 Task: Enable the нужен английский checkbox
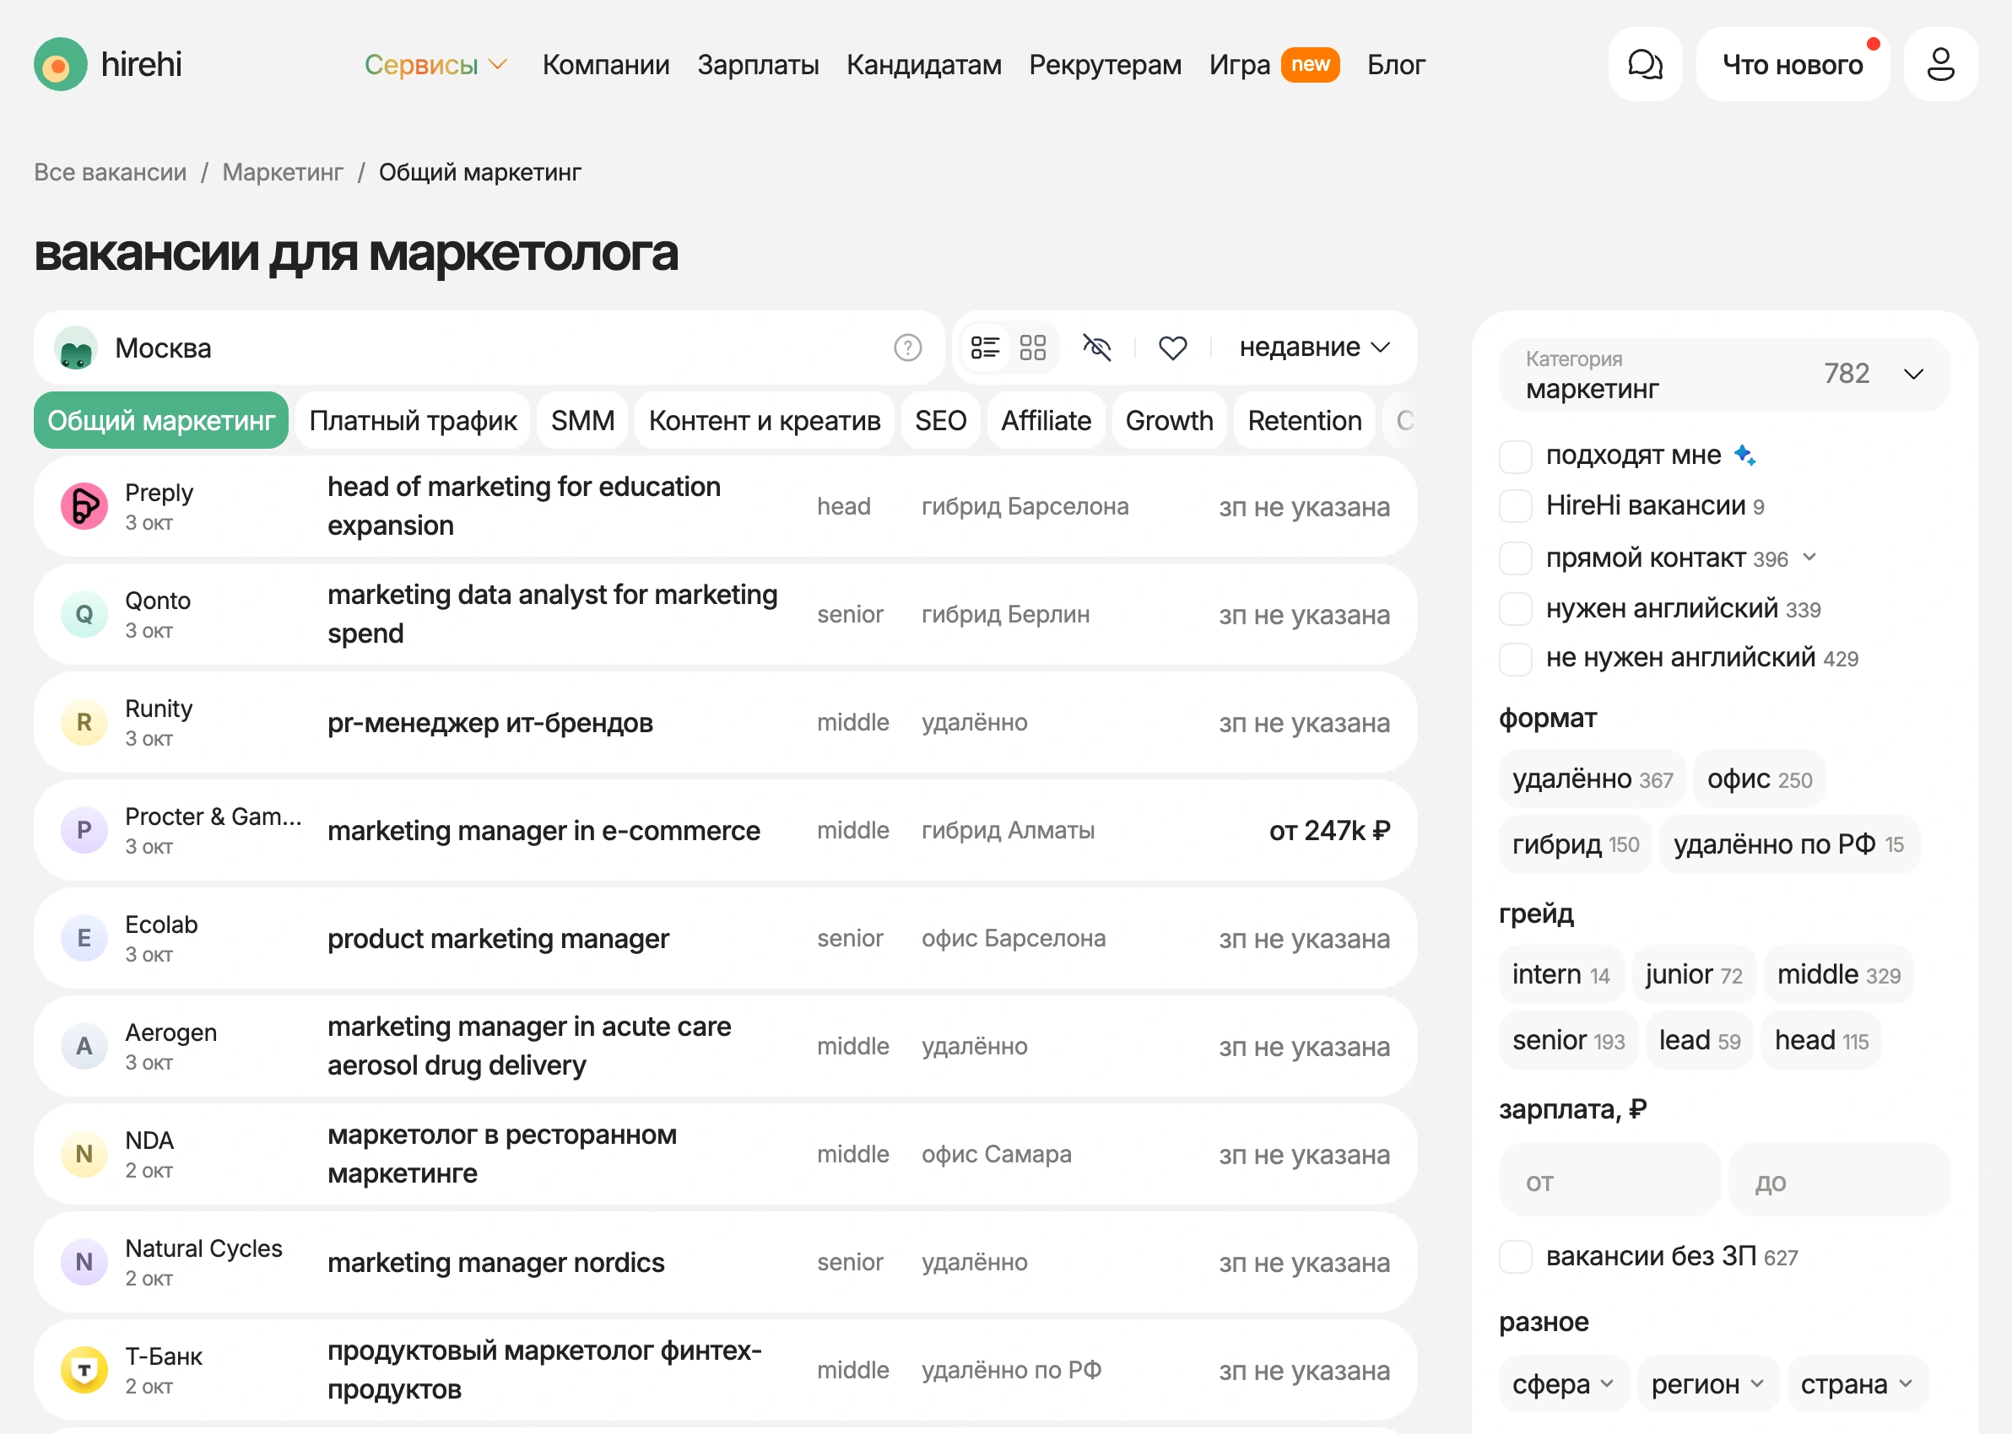(1516, 608)
